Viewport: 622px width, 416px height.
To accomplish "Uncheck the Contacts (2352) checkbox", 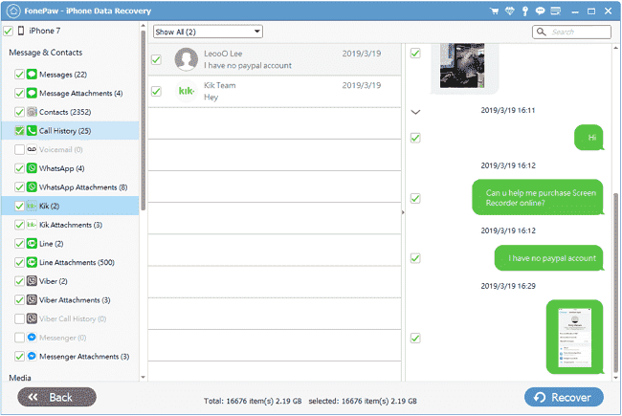I will pyautogui.click(x=19, y=112).
